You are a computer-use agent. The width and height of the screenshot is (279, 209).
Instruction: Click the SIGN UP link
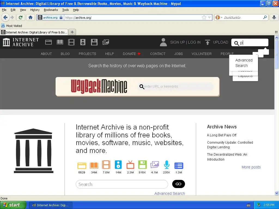tap(177, 42)
